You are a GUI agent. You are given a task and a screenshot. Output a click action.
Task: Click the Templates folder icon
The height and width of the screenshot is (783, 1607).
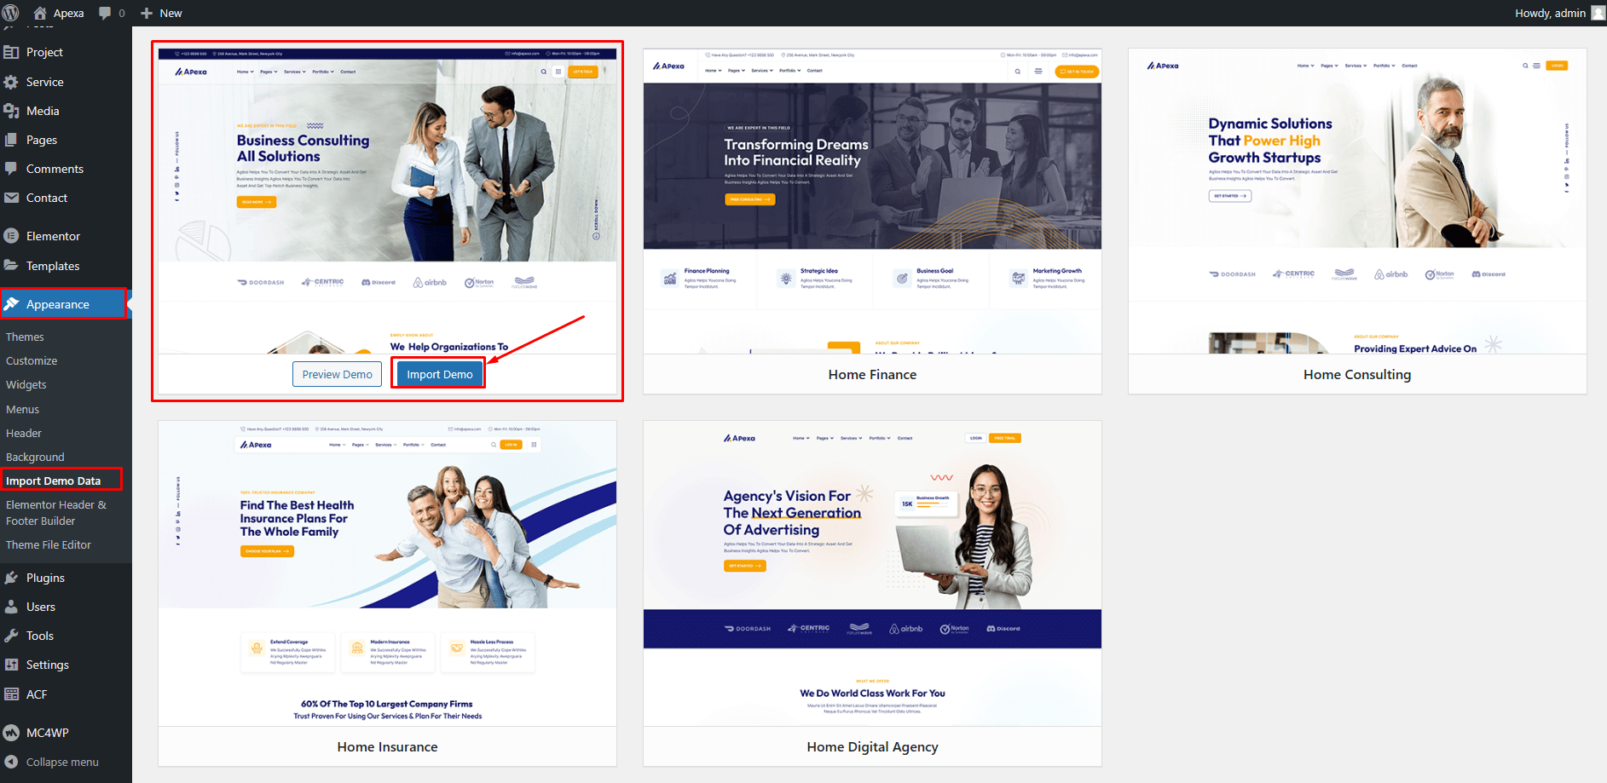point(11,266)
